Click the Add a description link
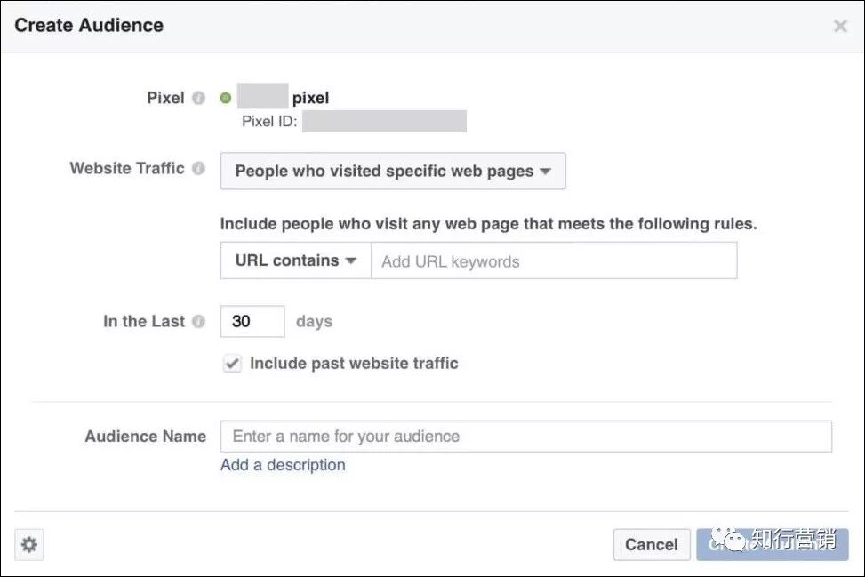The image size is (865, 577). coord(283,465)
